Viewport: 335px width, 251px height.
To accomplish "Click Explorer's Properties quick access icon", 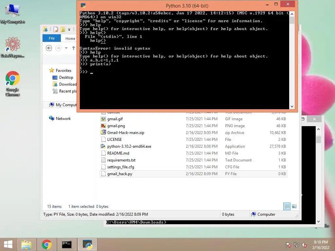I will click(56, 29).
